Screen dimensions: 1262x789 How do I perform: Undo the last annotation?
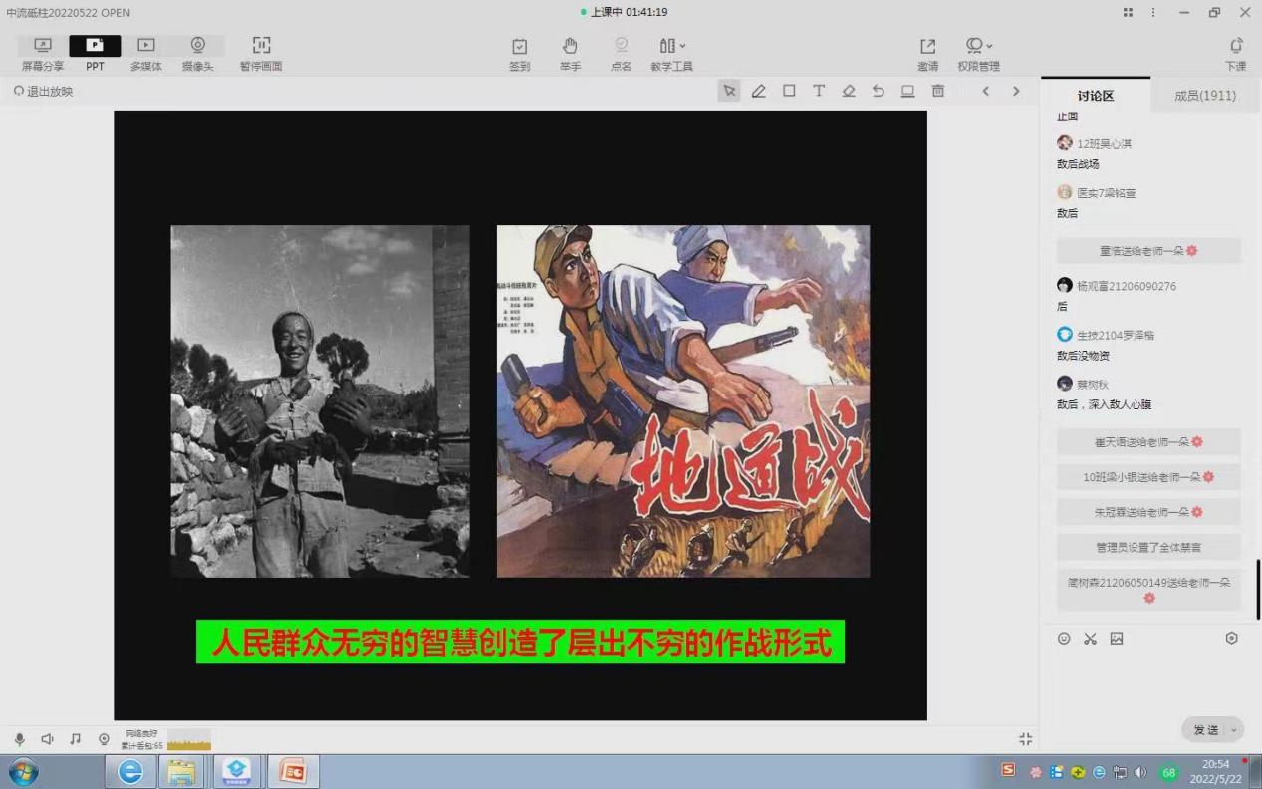(x=879, y=91)
